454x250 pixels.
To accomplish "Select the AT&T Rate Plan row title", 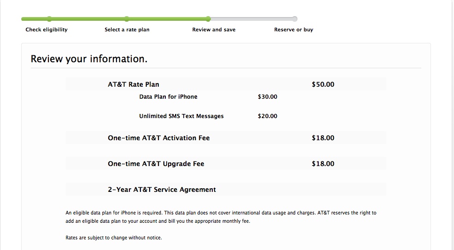I will 134,84.
